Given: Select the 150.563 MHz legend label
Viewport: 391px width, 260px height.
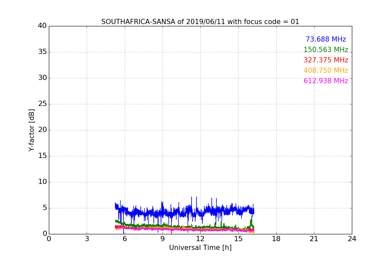Looking at the screenshot, I should click(326, 50).
